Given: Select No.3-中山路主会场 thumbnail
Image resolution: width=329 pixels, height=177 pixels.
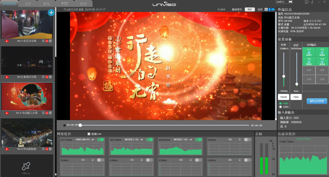Looking at the screenshot, I should pyautogui.click(x=27, y=97).
